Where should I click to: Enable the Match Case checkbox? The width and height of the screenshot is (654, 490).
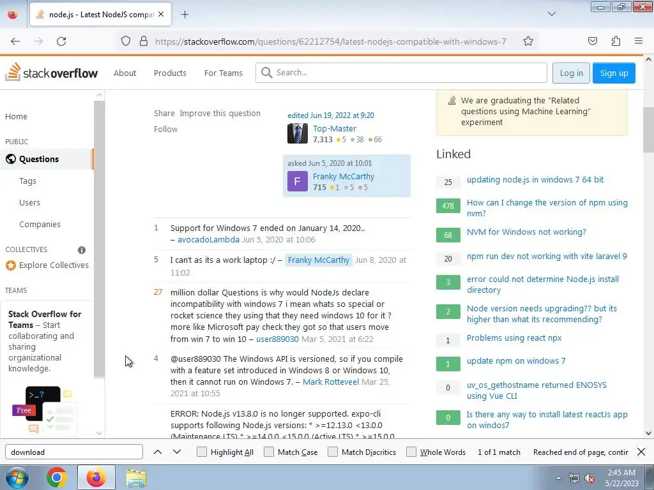pyautogui.click(x=269, y=452)
